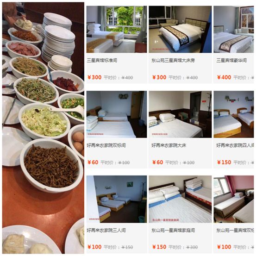256x256 pixels.
Task: Open 好再来农家院四人间 room photo
Action: tap(234, 114)
